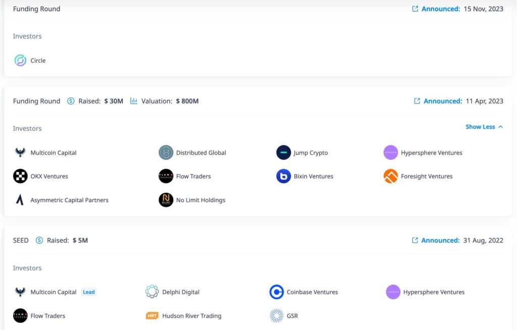Image resolution: width=517 pixels, height=330 pixels.
Task: Click the OKX Ventures checkered logo
Action: point(20,176)
